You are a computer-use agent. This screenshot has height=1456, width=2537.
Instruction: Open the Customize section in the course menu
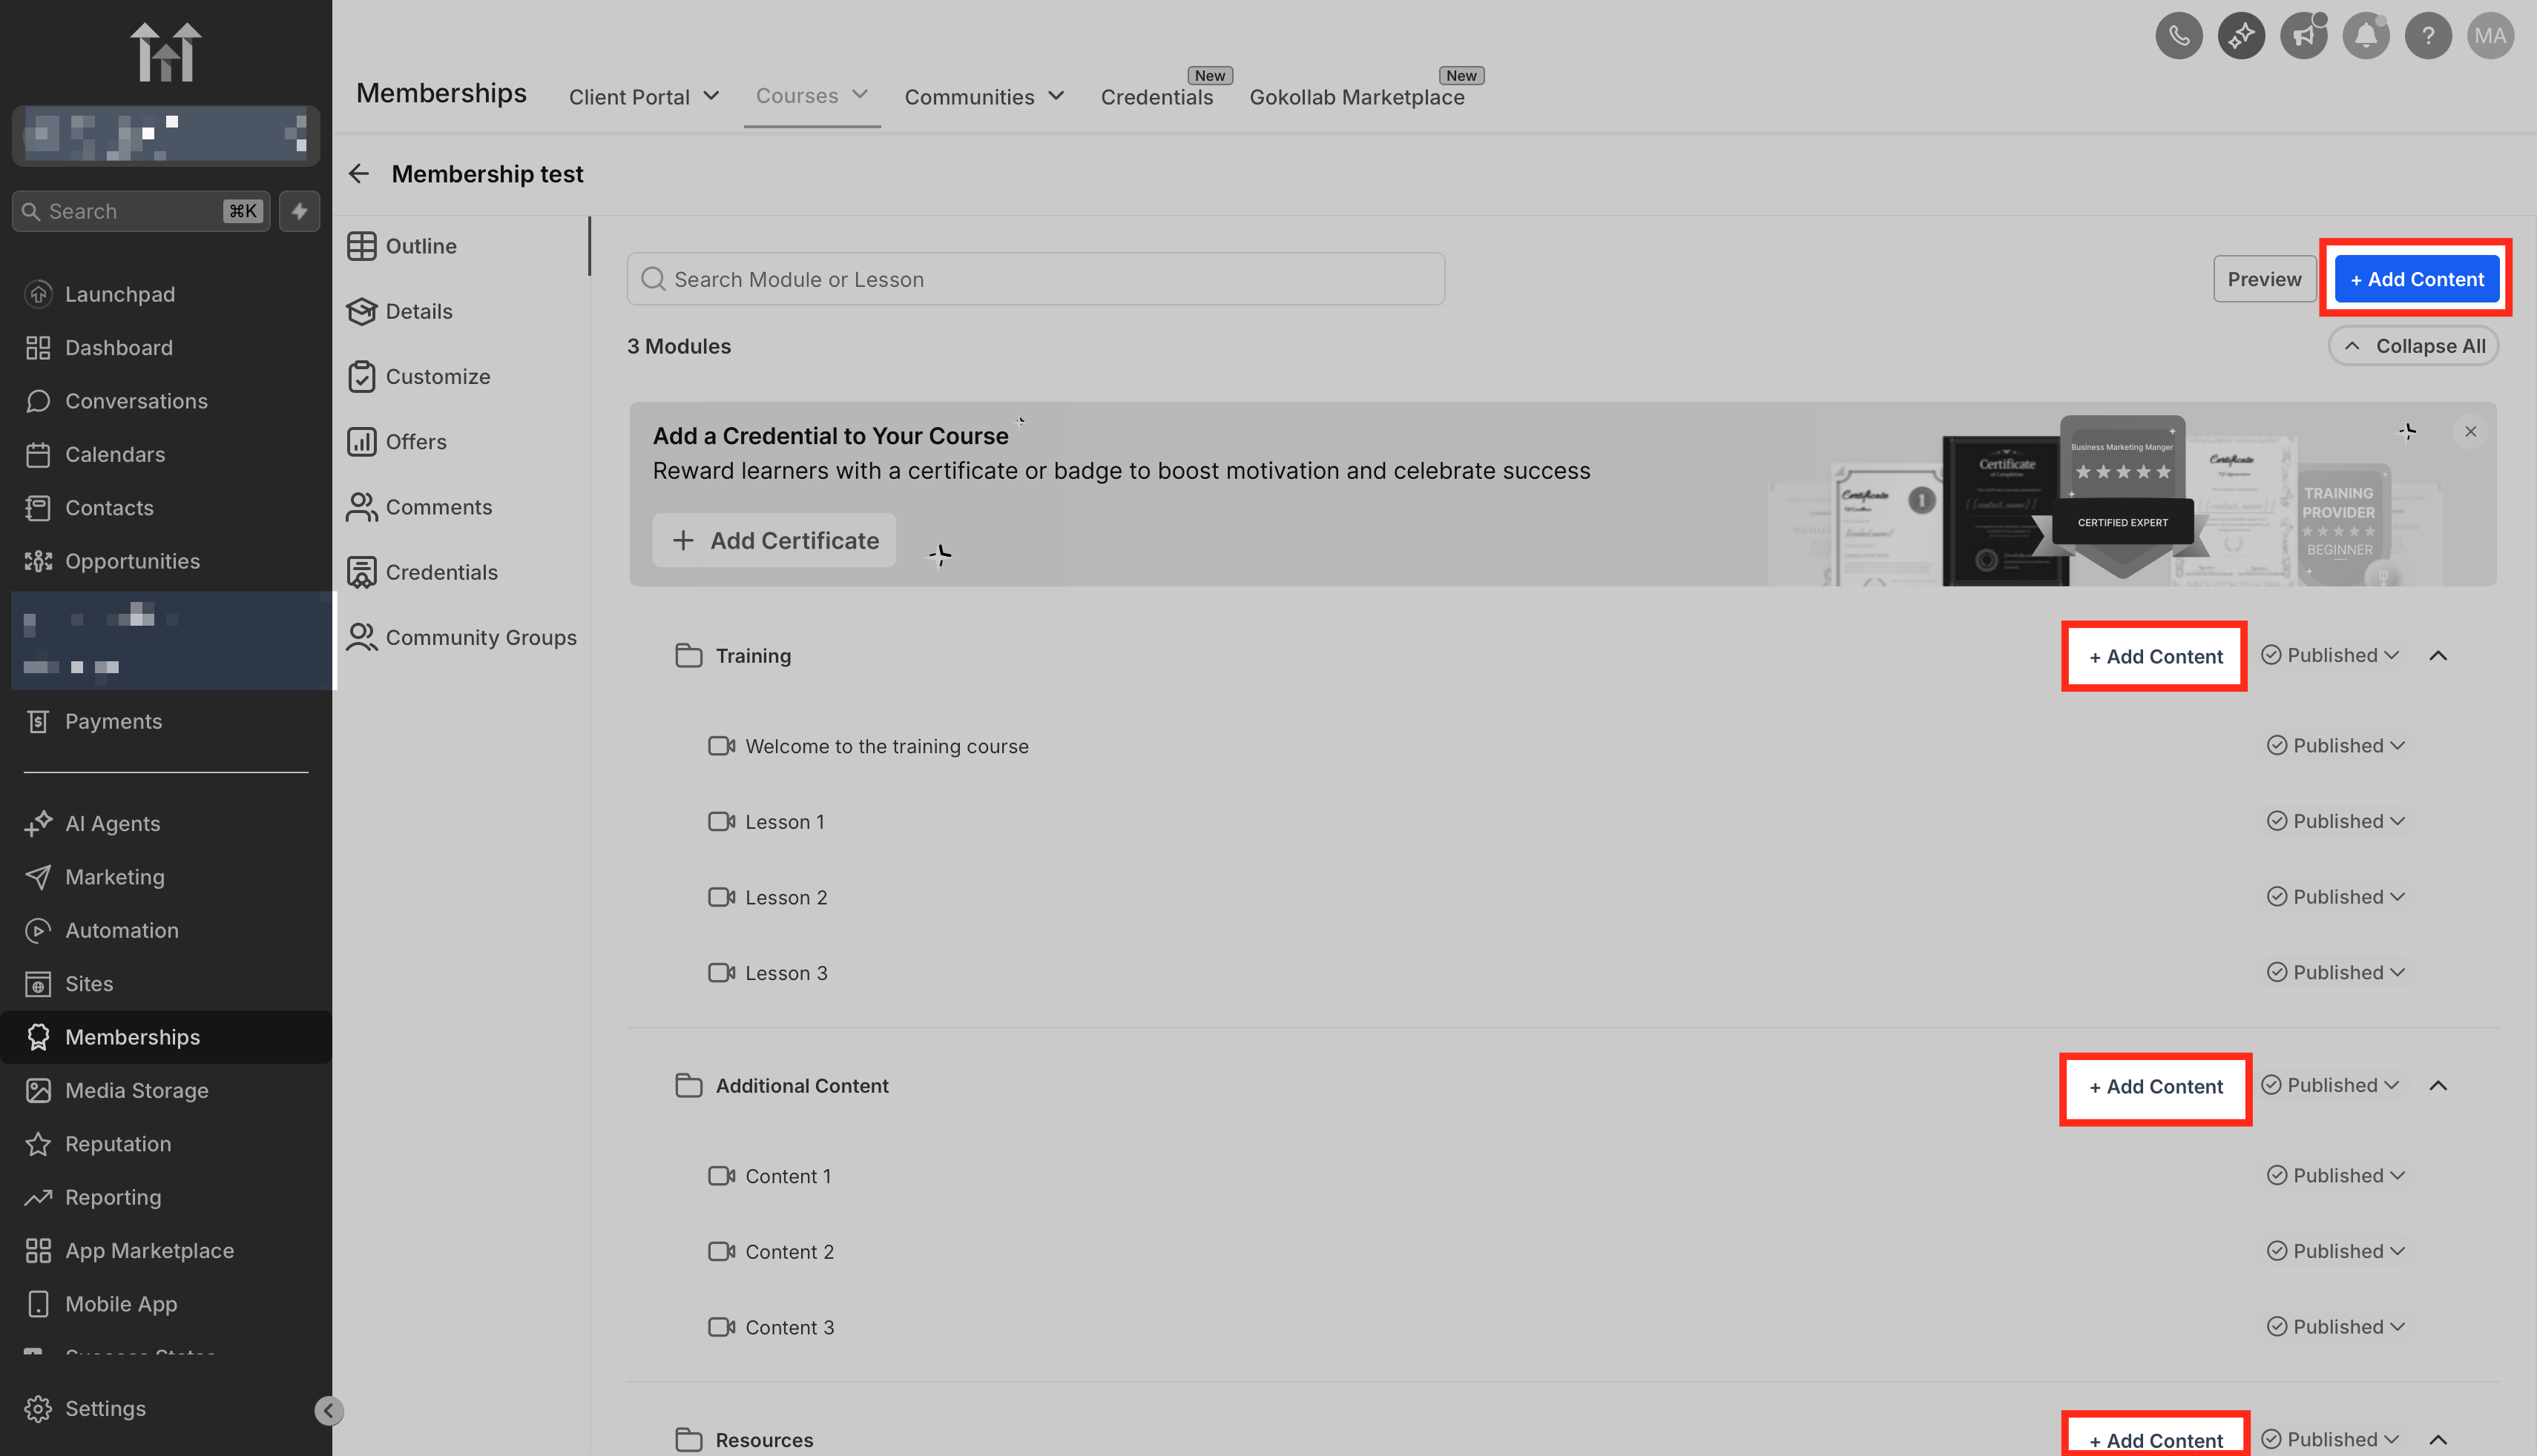coord(437,377)
